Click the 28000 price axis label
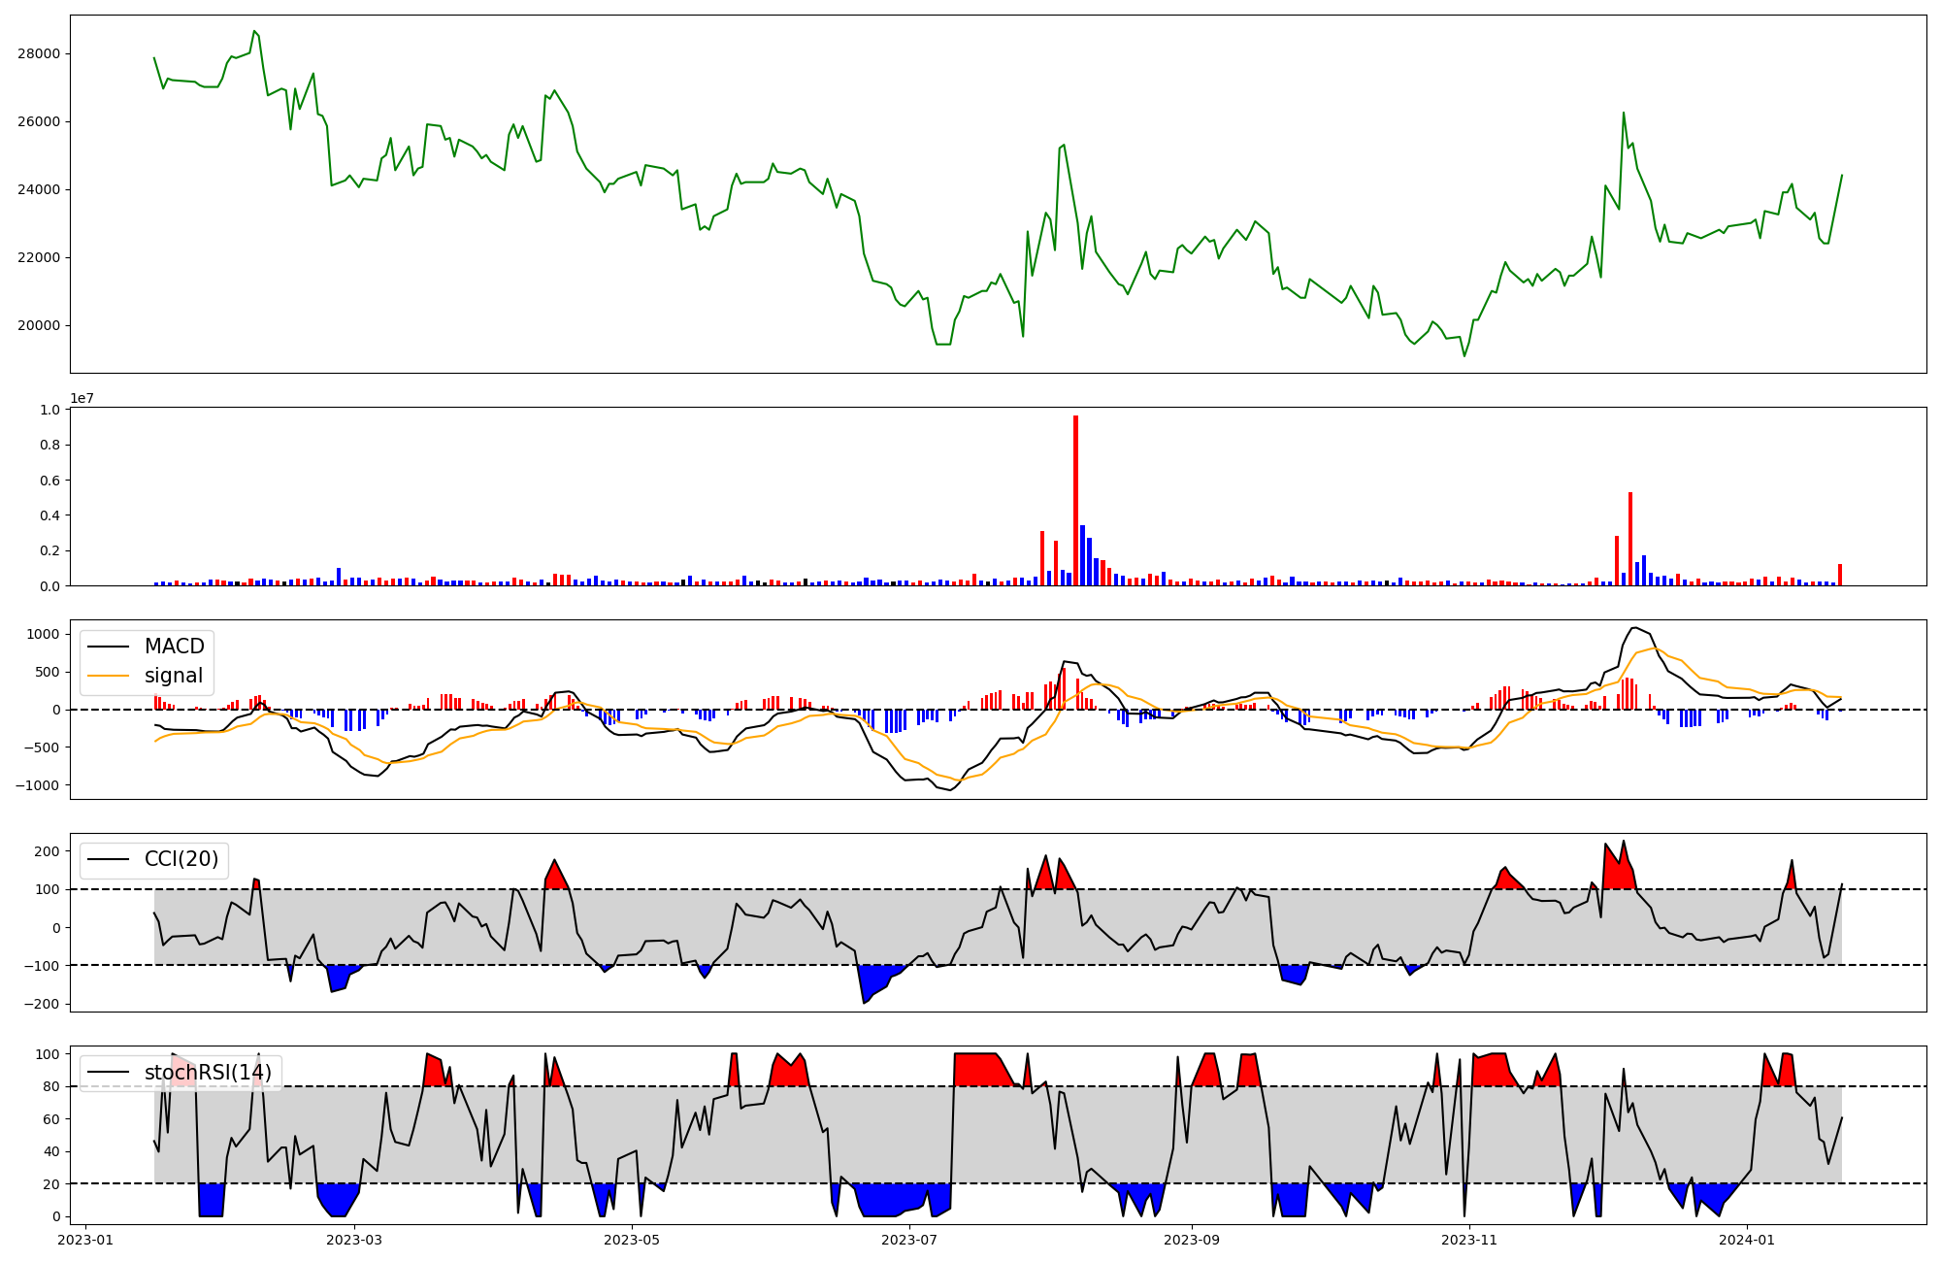The width and height of the screenshot is (1941, 1262). [39, 53]
